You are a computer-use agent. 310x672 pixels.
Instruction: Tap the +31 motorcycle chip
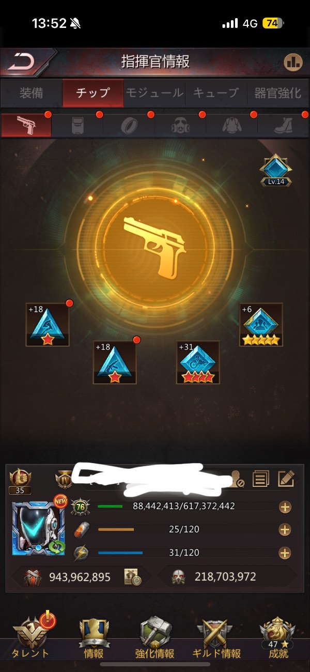tap(198, 362)
